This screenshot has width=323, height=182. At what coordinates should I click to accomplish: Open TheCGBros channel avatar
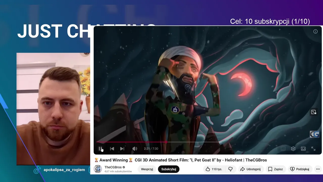(98, 169)
